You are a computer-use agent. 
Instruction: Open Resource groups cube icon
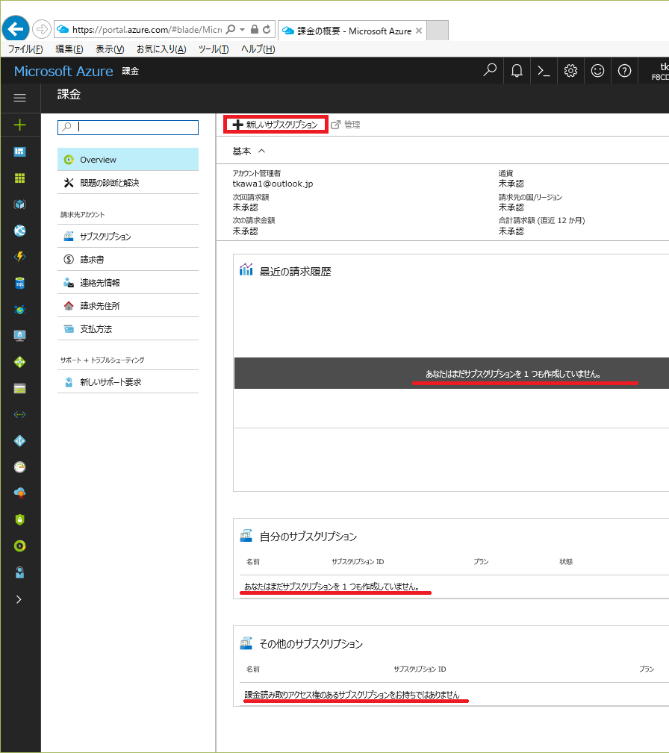[19, 204]
